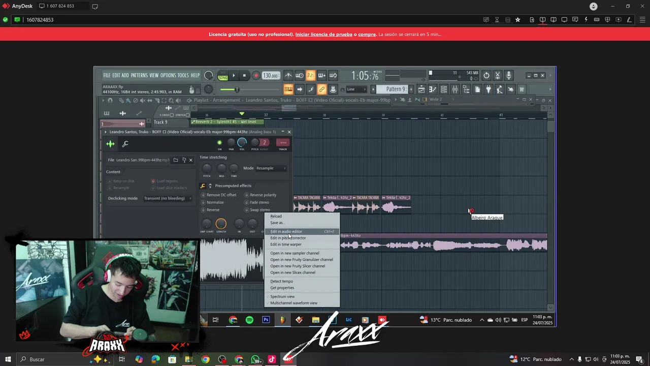Click the audio editor scissors icon in top toolbar

coord(498,76)
